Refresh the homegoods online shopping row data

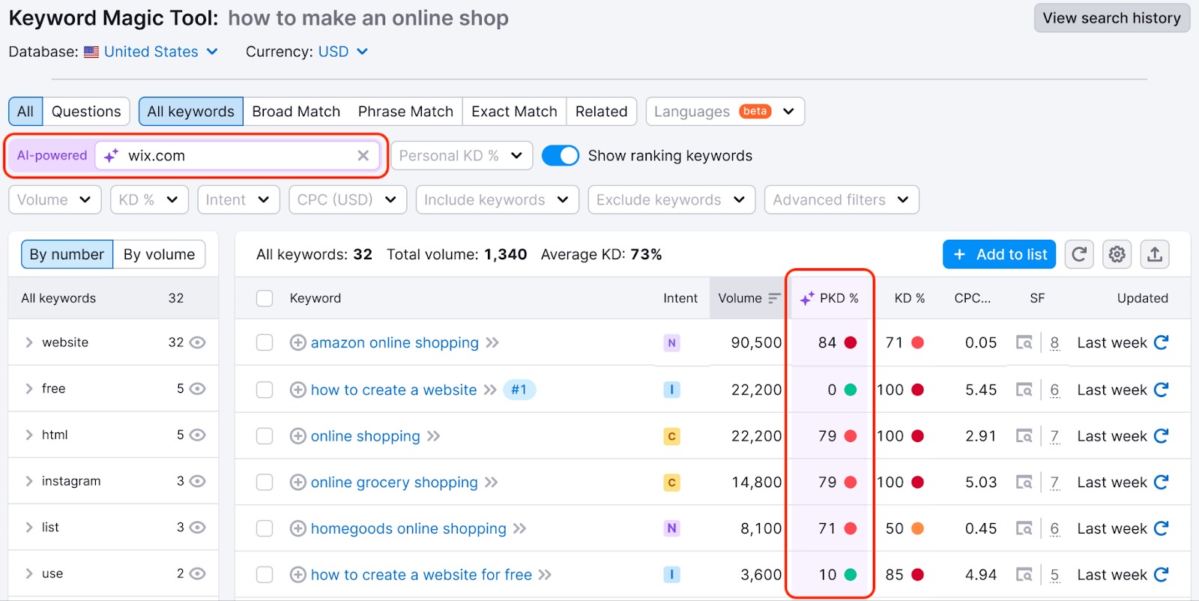tap(1161, 529)
